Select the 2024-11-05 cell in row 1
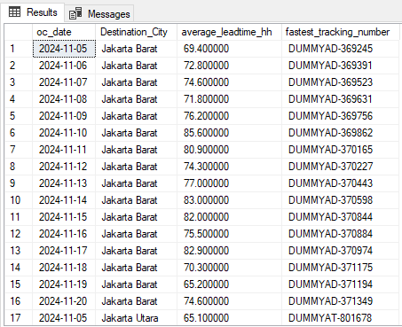The height and width of the screenshot is (327, 402). pos(64,49)
